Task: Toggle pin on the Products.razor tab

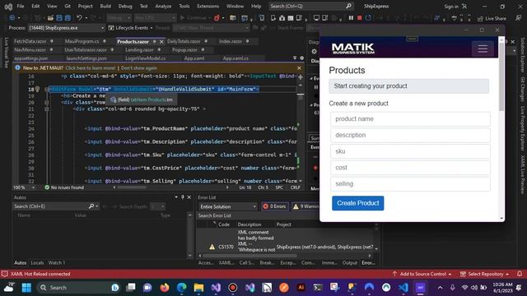Action: click(x=154, y=41)
